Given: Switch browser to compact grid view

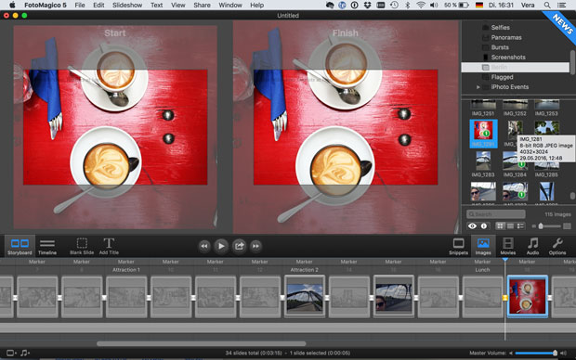Looking at the screenshot, I should point(510,226).
